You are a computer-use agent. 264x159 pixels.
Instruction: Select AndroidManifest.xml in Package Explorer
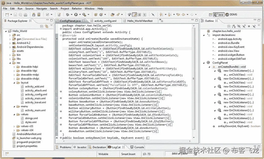pyautogui.click(x=29, y=134)
